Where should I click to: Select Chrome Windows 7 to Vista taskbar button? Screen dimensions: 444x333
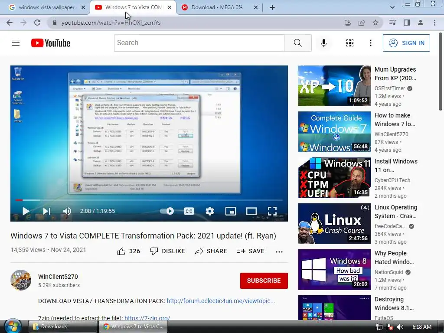click(133, 326)
